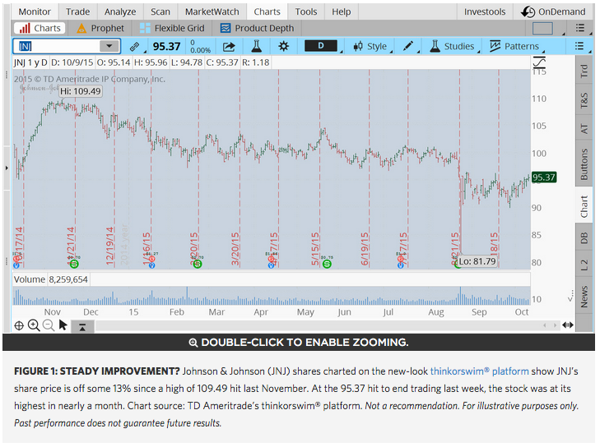Click the collapse lower panel icon
This screenshot has height=447, width=600.
[x=82, y=327]
